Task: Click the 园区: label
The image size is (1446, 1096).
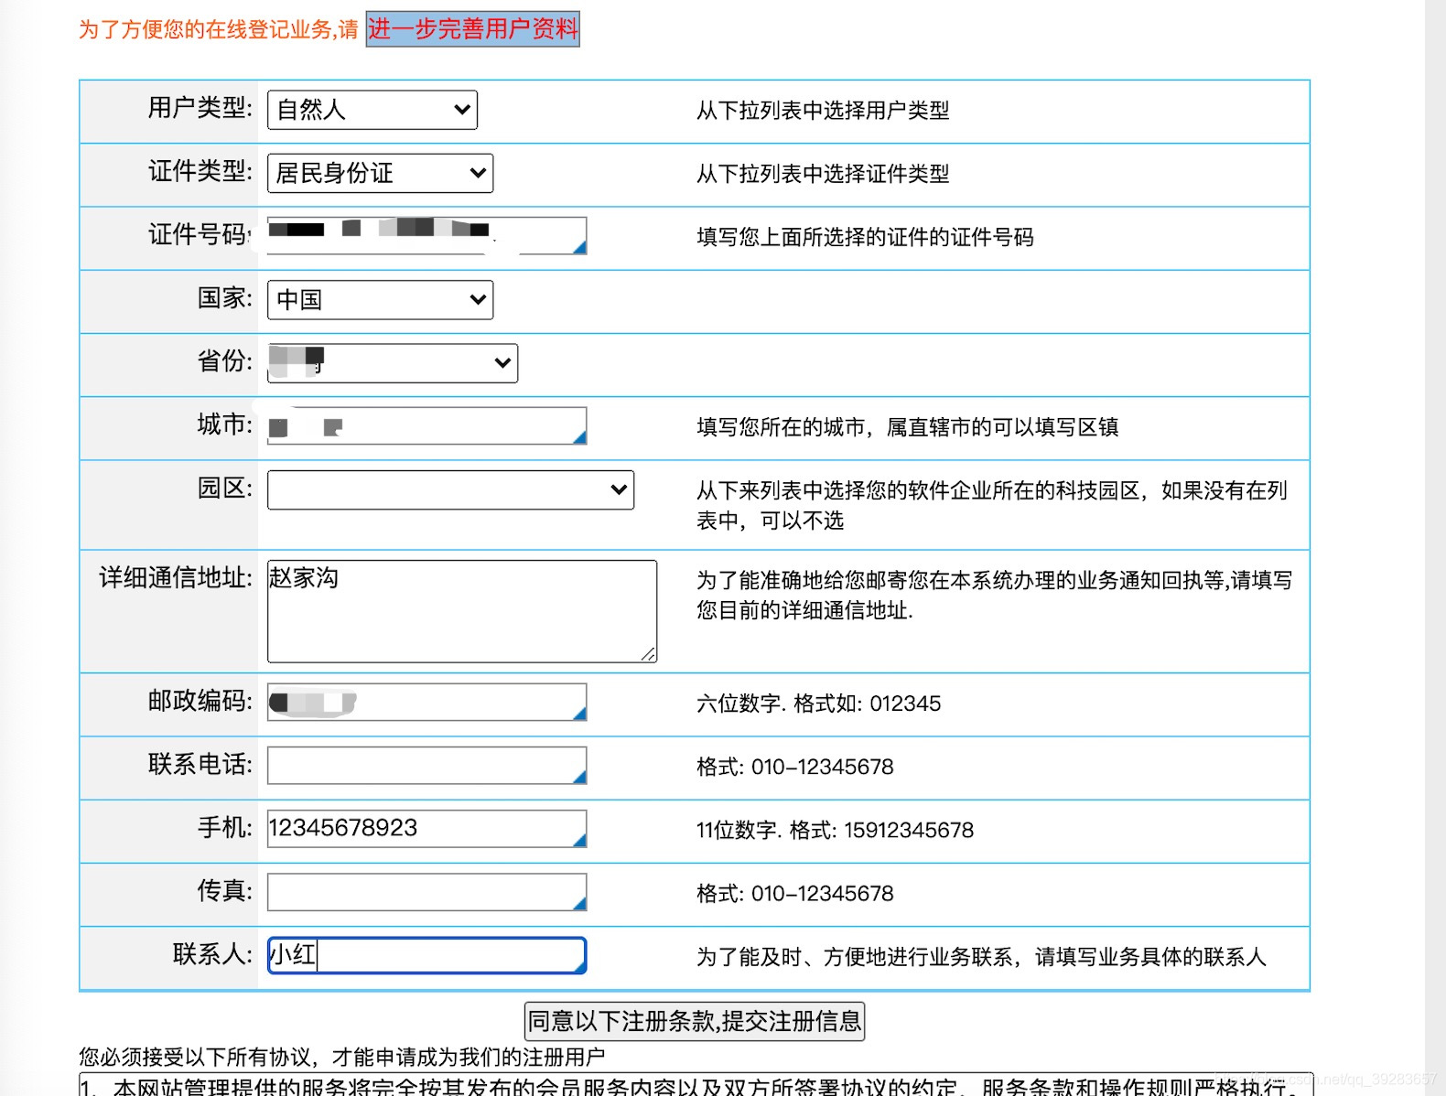Action: 225,488
